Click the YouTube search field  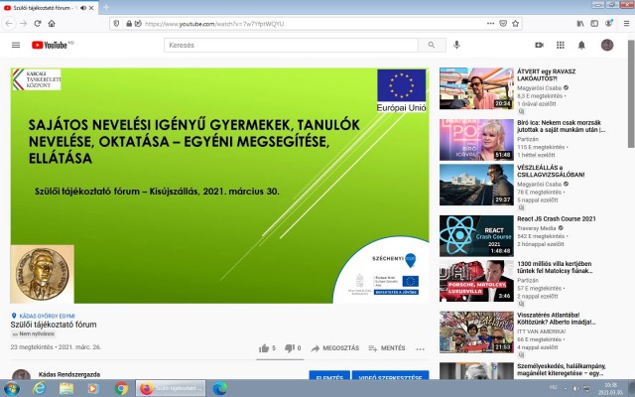tap(291, 45)
